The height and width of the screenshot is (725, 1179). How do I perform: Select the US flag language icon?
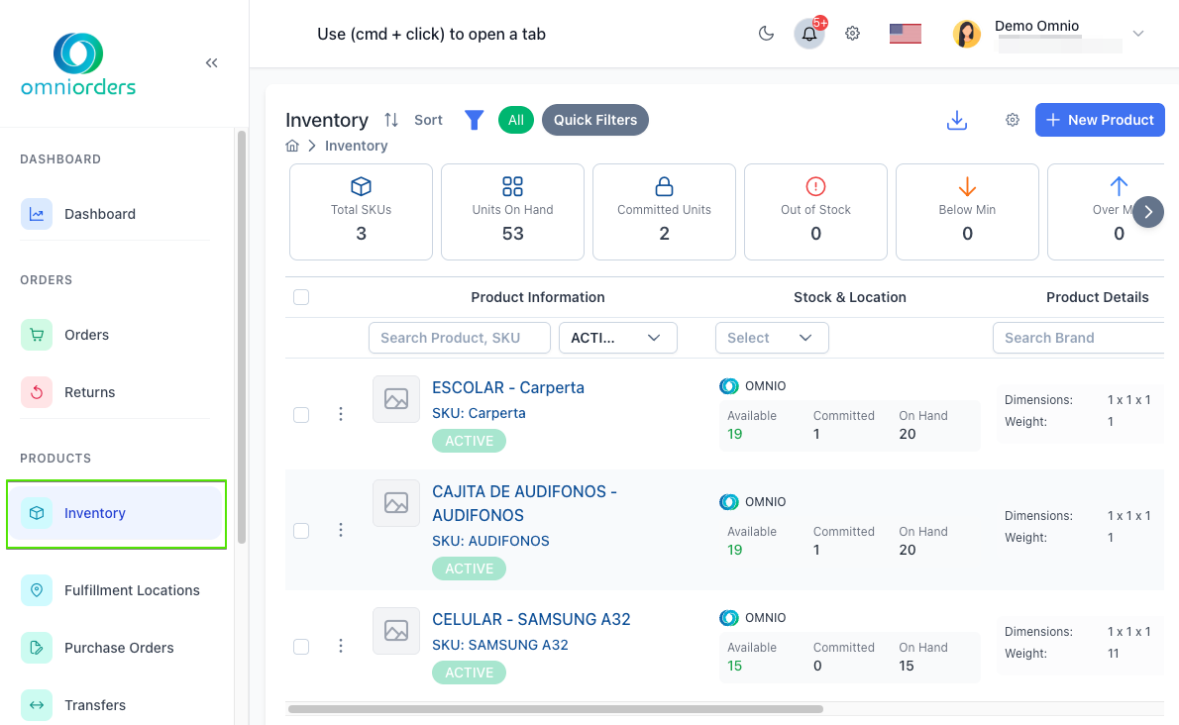[905, 34]
